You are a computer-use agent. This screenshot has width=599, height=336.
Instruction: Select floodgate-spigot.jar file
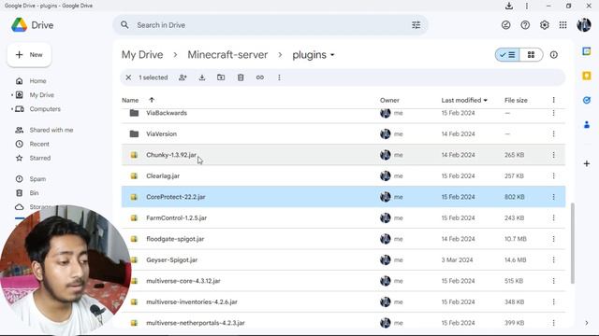[343, 239]
